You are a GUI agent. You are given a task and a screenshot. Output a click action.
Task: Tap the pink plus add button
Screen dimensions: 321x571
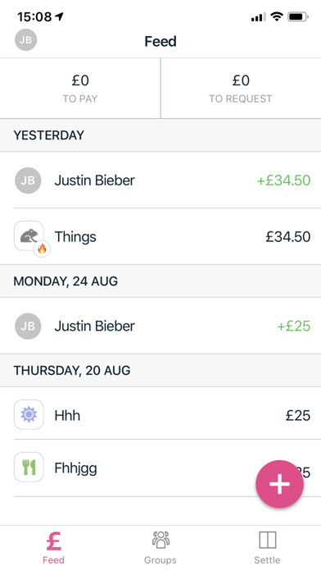pos(279,484)
